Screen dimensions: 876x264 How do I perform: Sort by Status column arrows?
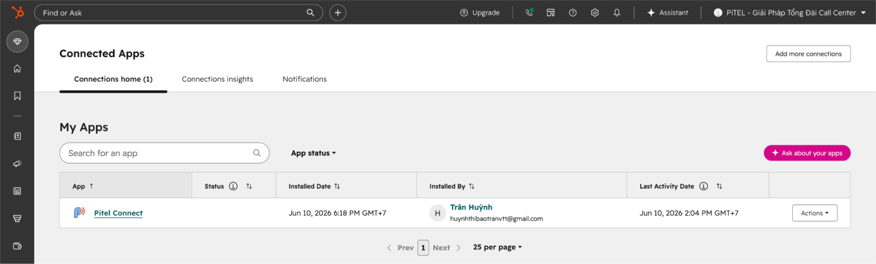point(249,186)
